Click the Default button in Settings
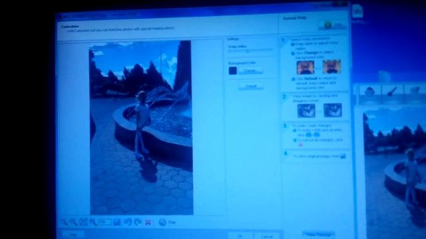This screenshot has height=239, width=426. pos(251,86)
